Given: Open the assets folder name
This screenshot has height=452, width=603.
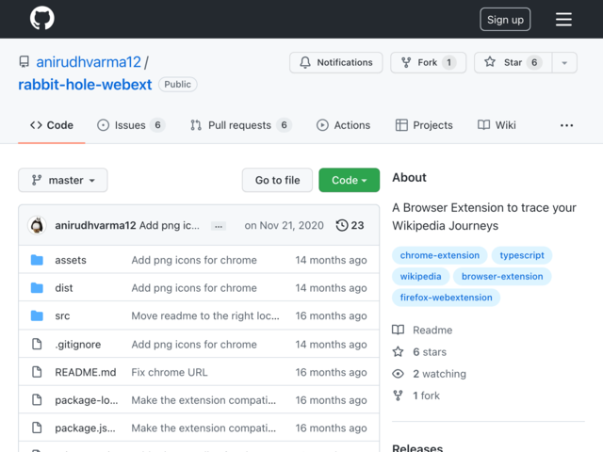Looking at the screenshot, I should click(x=71, y=260).
